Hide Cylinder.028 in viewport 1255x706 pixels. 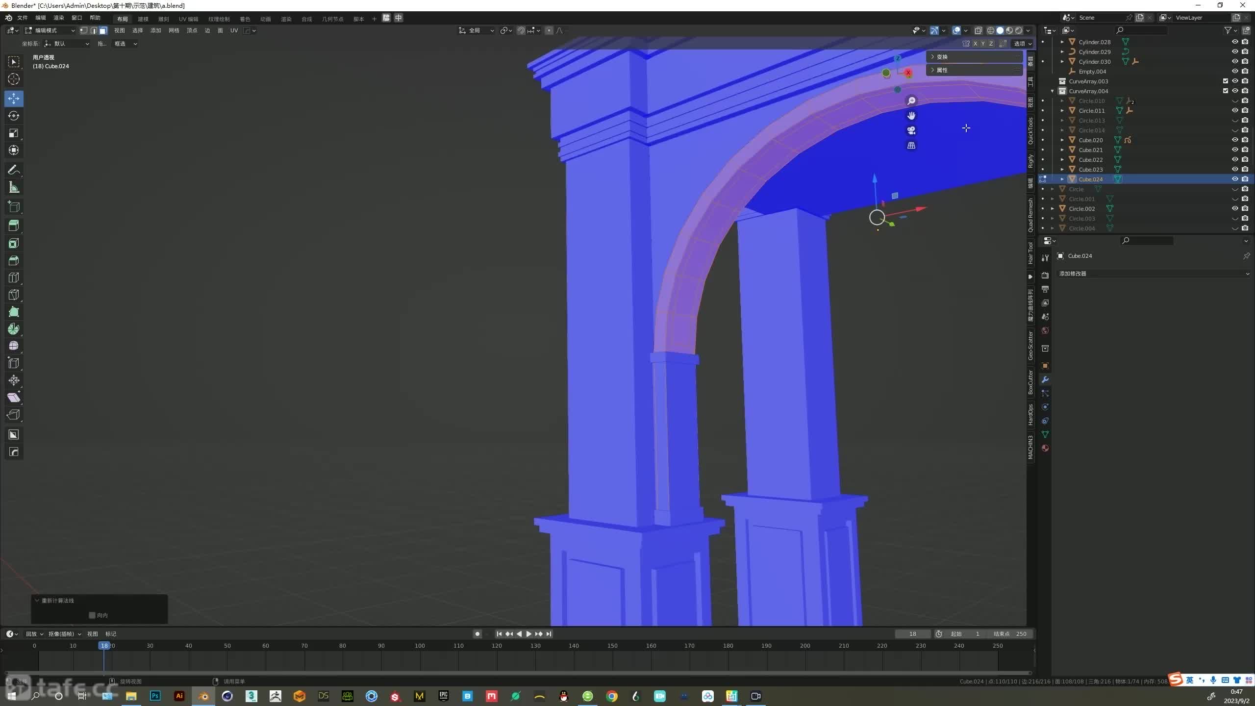click(x=1235, y=42)
